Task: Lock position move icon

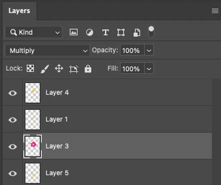Action: tap(59, 68)
